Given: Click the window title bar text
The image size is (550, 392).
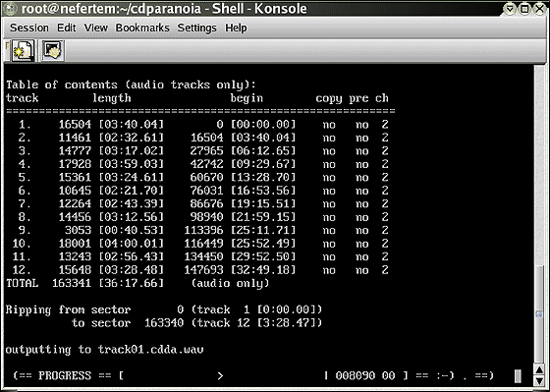Looking at the screenshot, I should [x=164, y=9].
